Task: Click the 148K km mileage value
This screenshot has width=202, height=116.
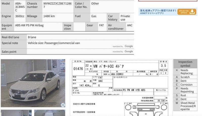Action: [x=49, y=16]
